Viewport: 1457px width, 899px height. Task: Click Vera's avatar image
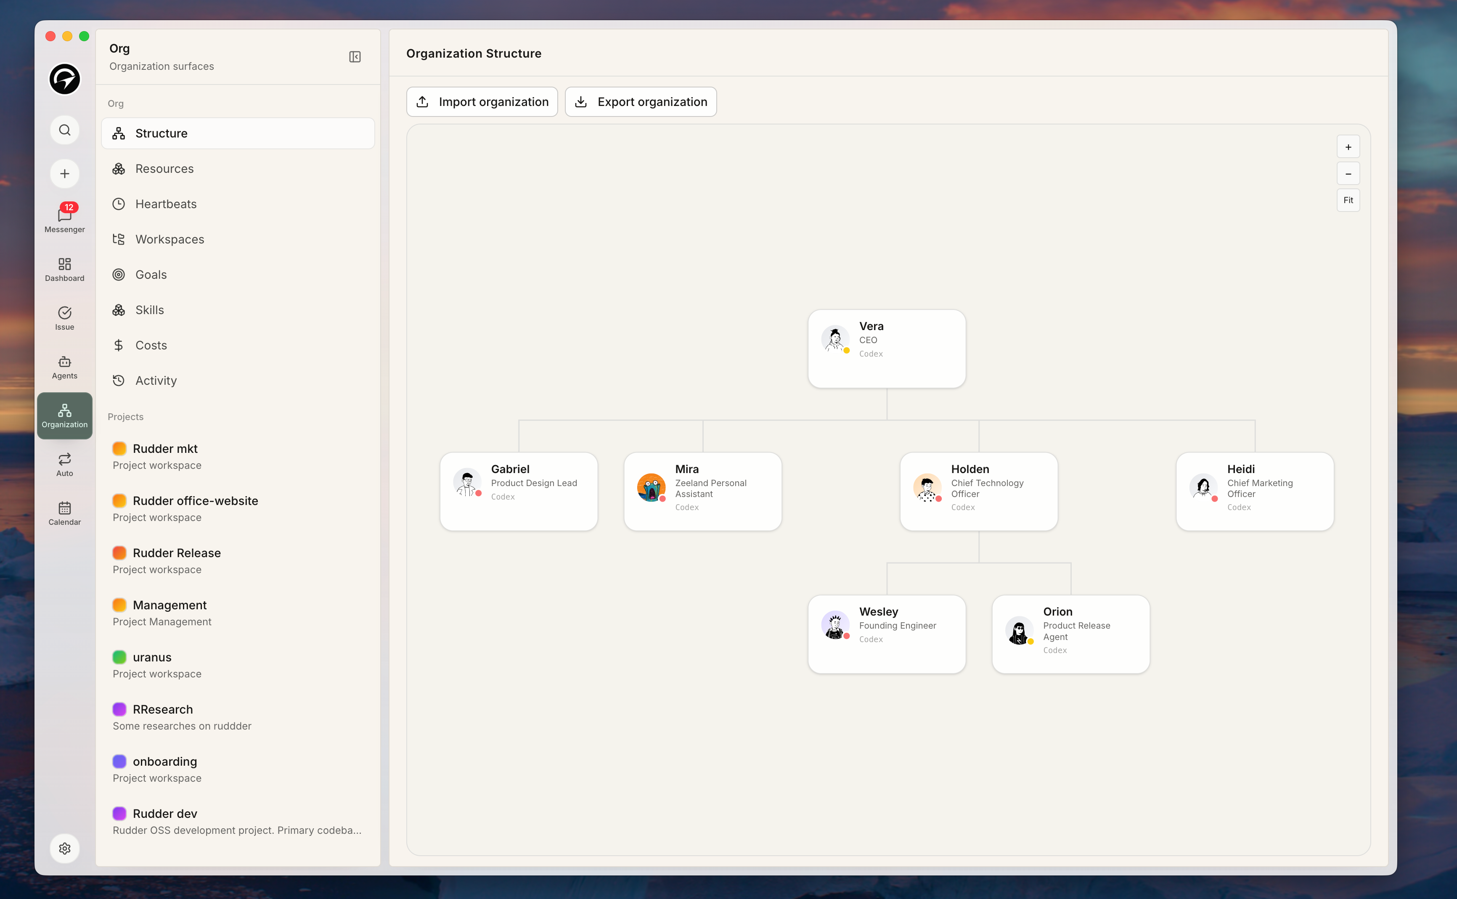[835, 339]
